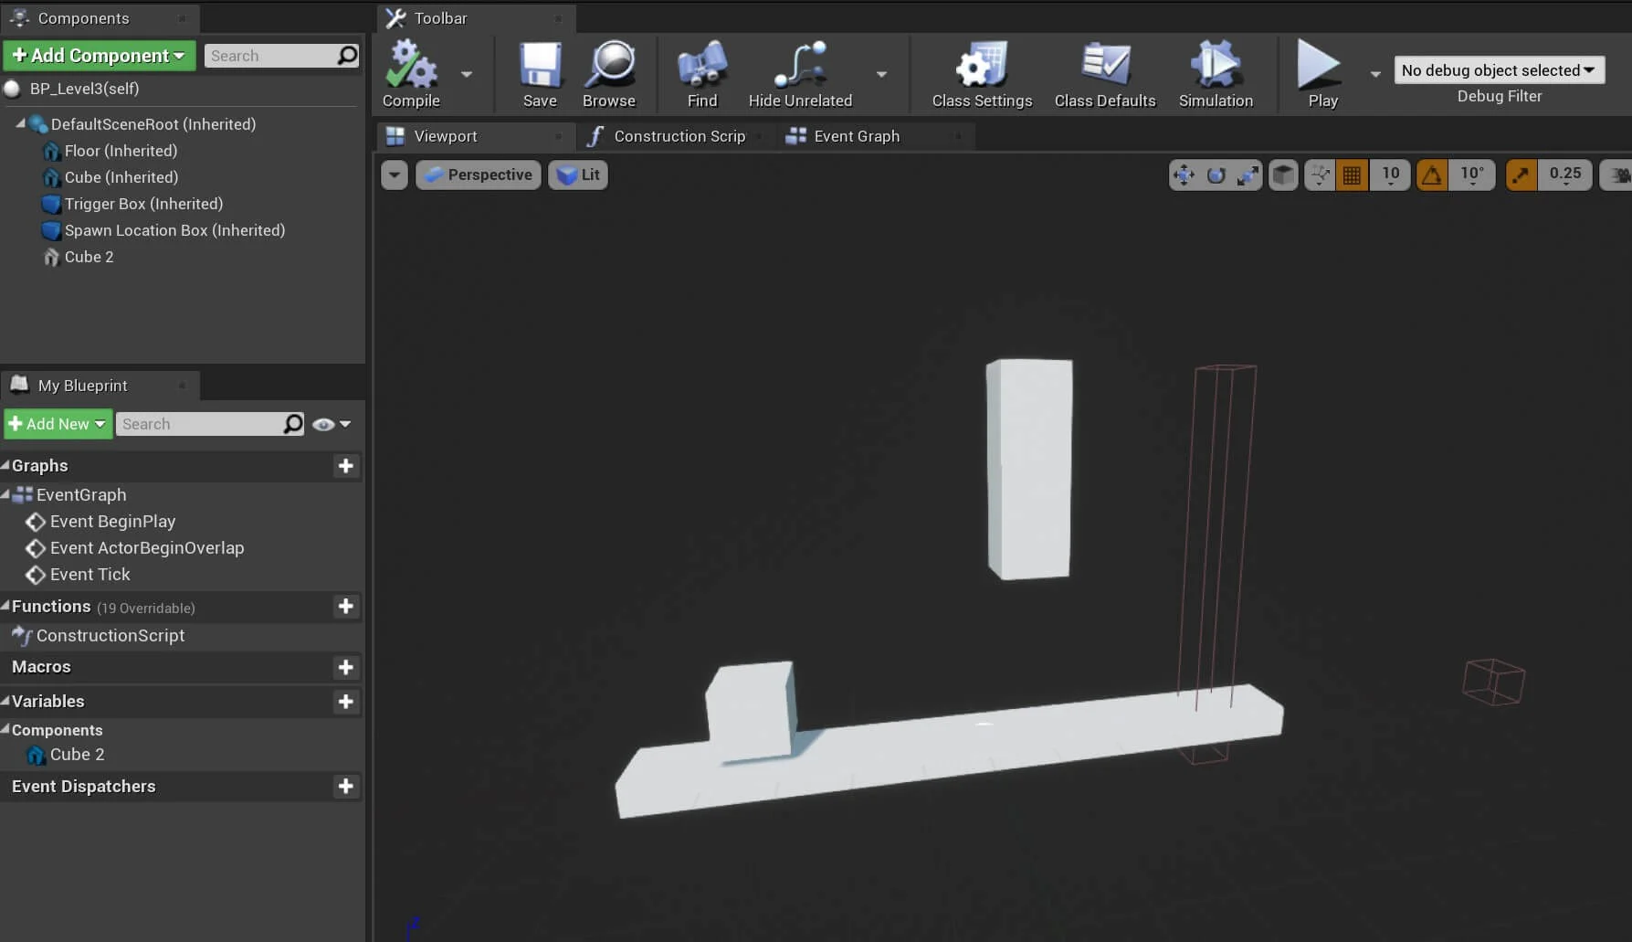Collapse the DefaultSceneRoot tree node
This screenshot has width=1632, height=942.
[x=20, y=123]
